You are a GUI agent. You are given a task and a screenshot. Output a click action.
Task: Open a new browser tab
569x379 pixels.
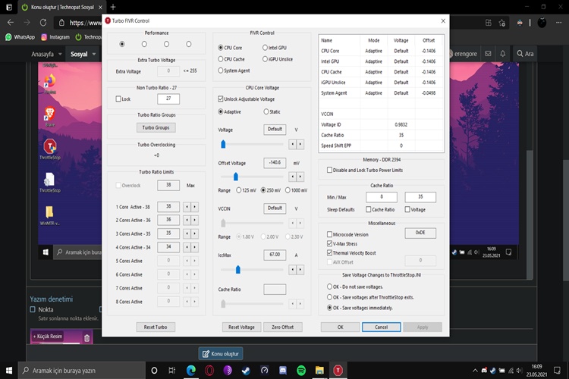point(113,7)
